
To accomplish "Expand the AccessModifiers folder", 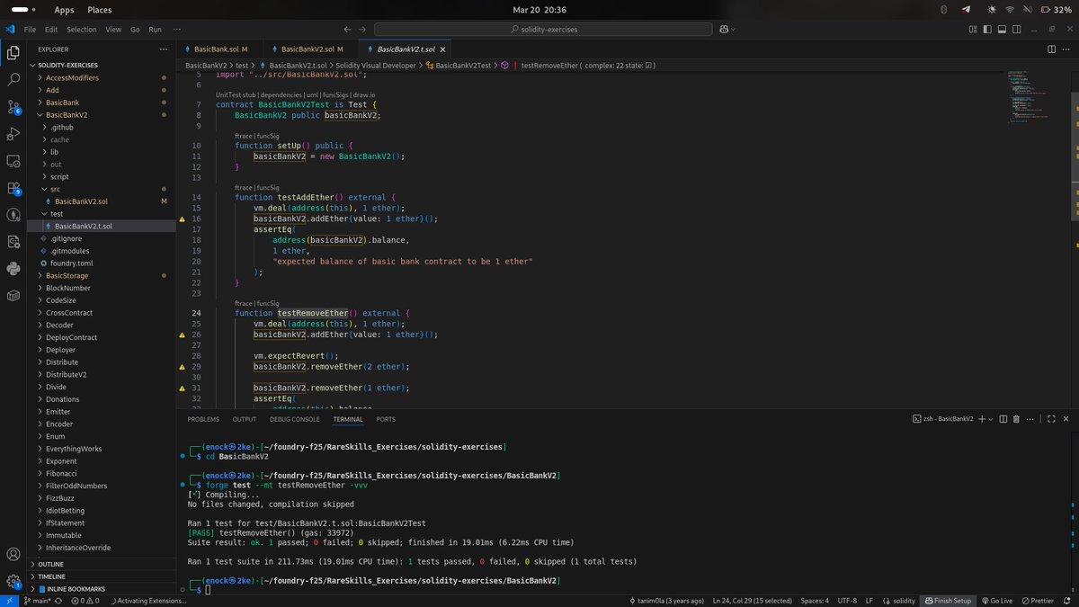I will (x=102, y=77).
